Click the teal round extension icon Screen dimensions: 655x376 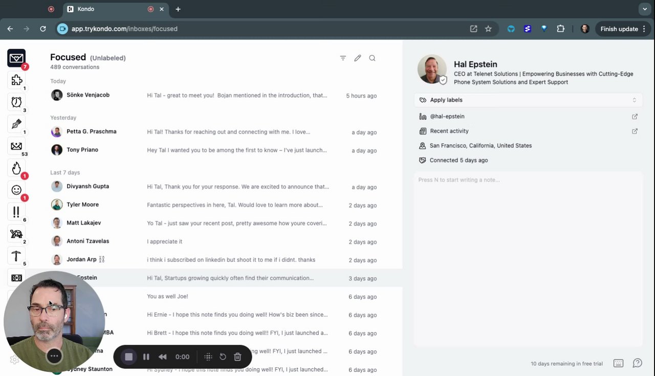point(511,29)
